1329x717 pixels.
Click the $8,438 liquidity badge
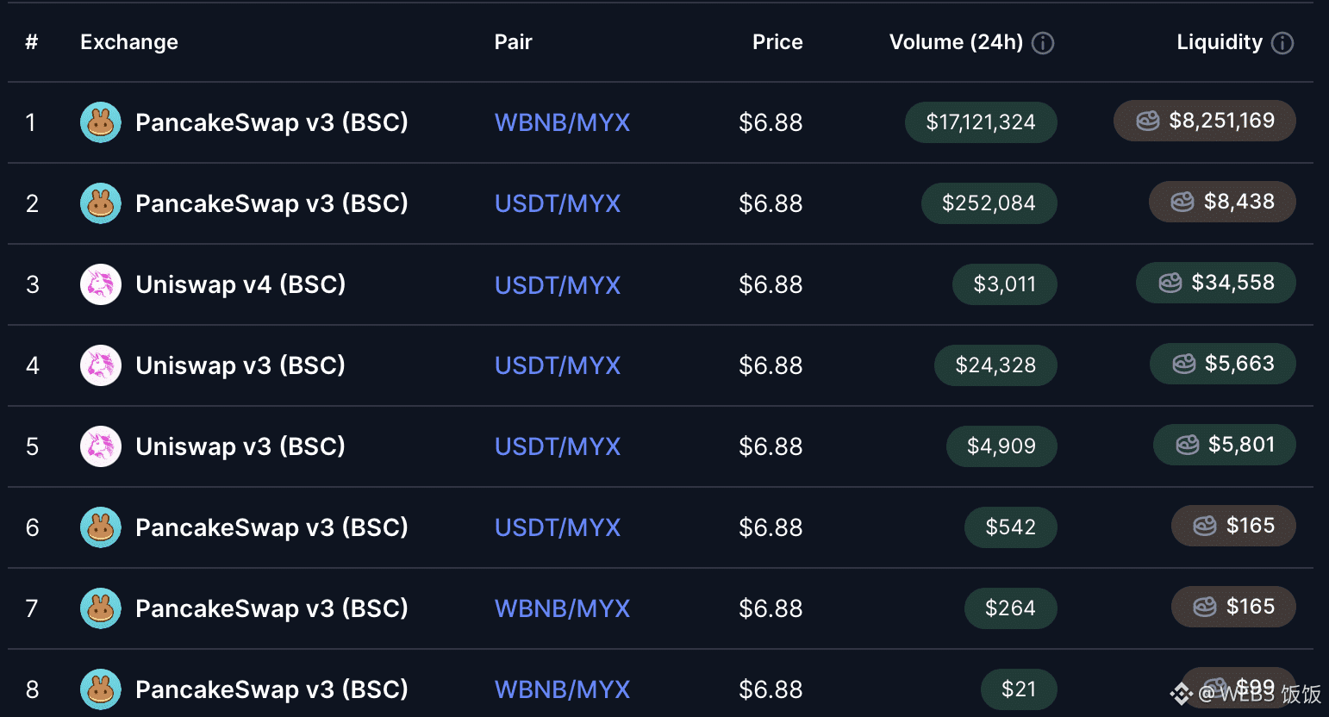(1222, 202)
